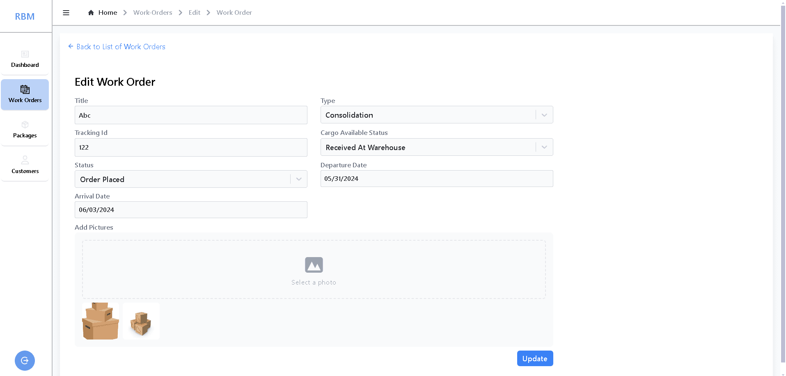Select the stacked boxes thumbnail
786x376 pixels.
(101, 321)
